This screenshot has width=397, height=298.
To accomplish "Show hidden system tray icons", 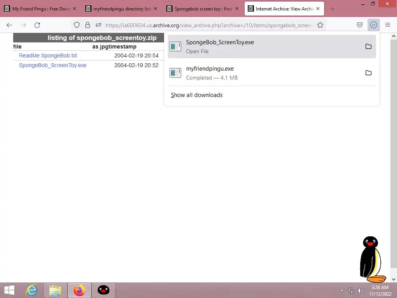I will coord(342,290).
